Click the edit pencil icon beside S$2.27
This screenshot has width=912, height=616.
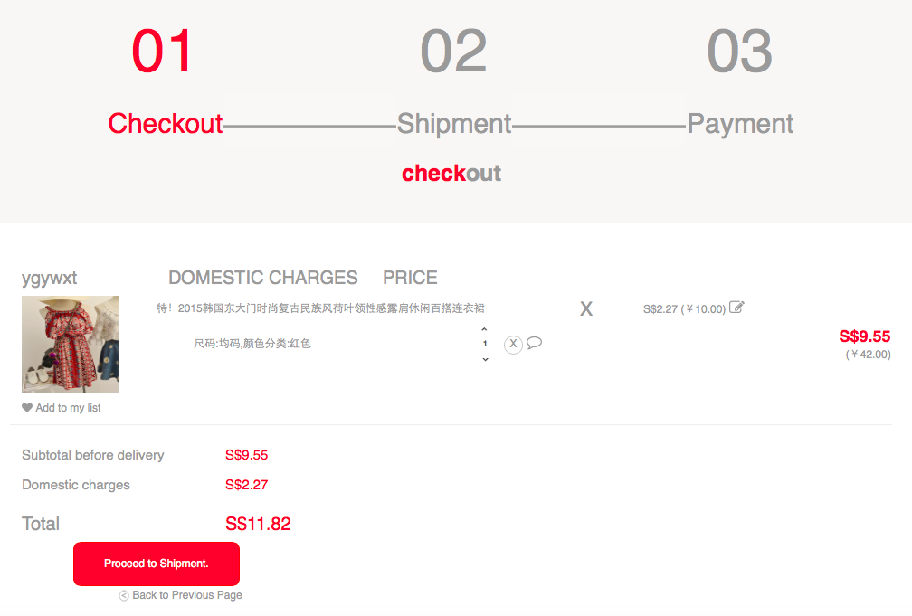[736, 308]
